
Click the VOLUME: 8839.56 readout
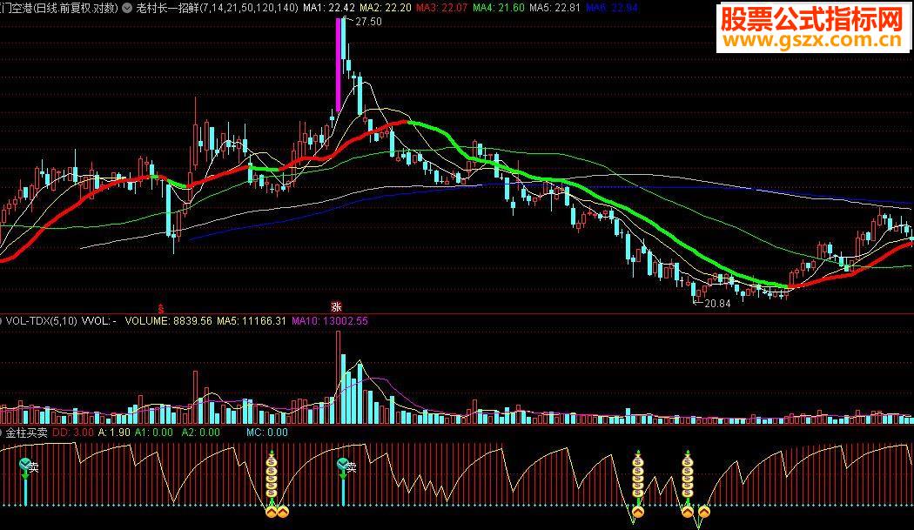pos(169,320)
